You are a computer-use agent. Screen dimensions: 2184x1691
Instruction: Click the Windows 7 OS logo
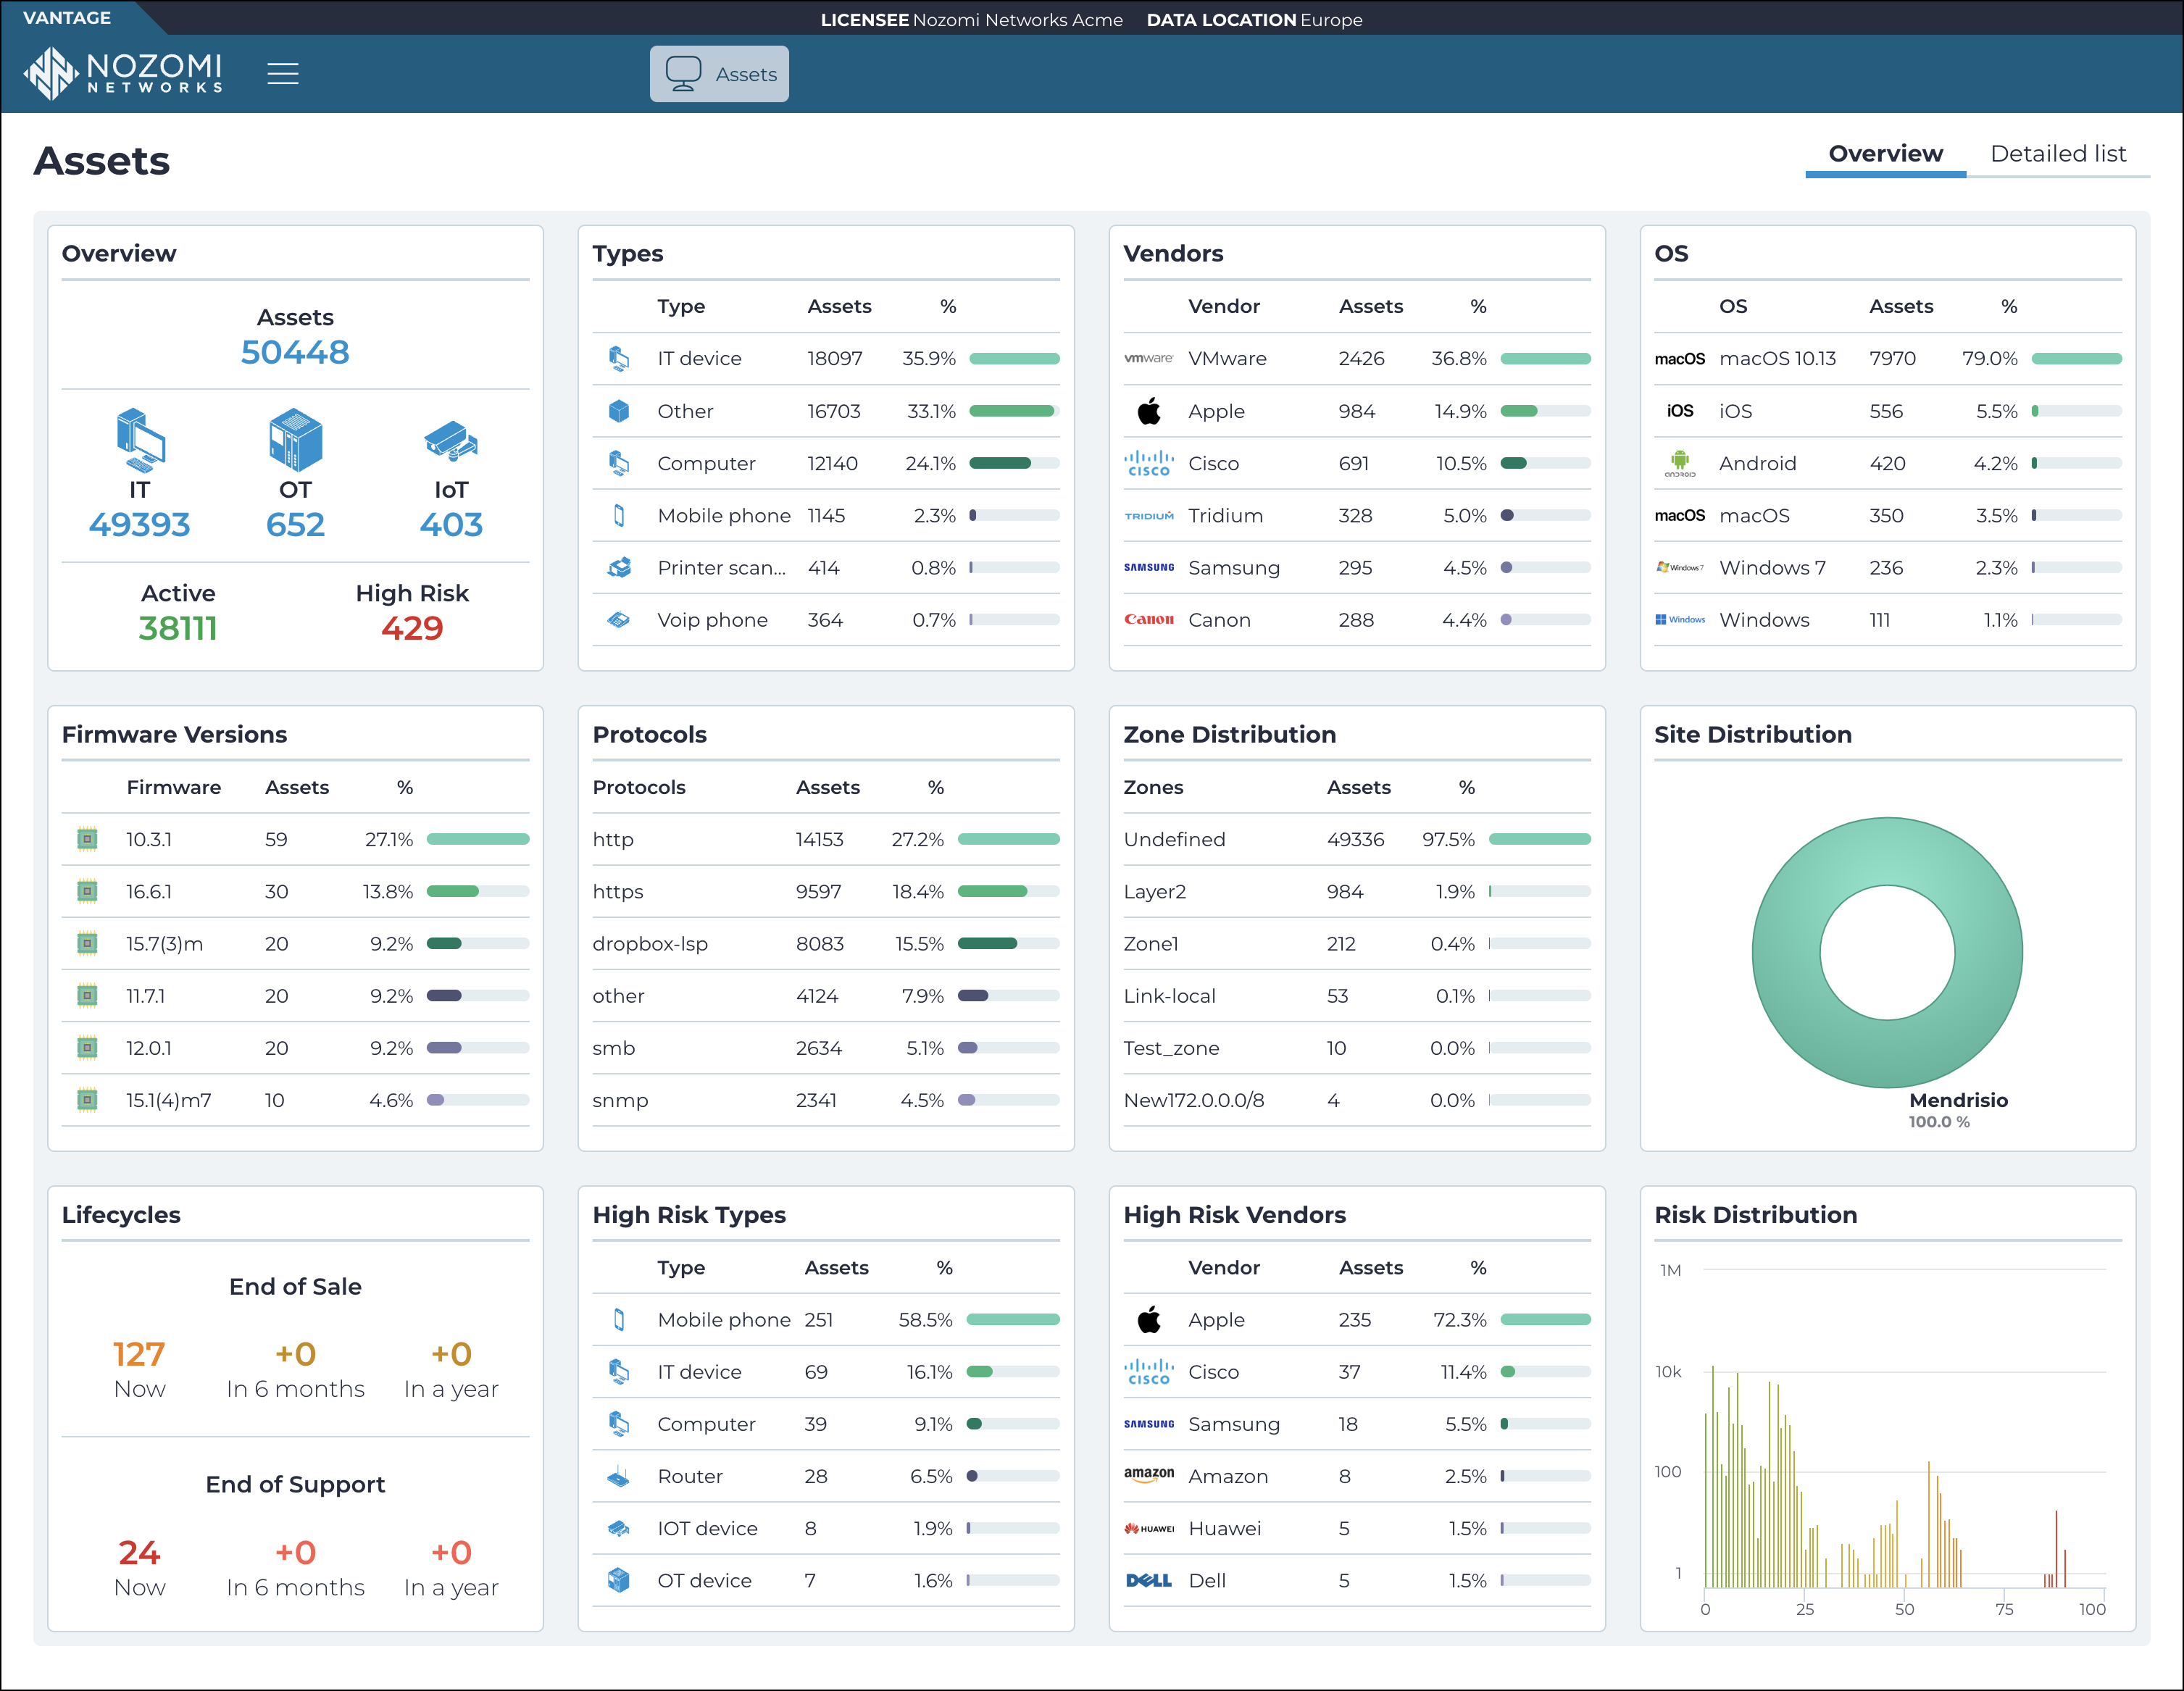1680,568
